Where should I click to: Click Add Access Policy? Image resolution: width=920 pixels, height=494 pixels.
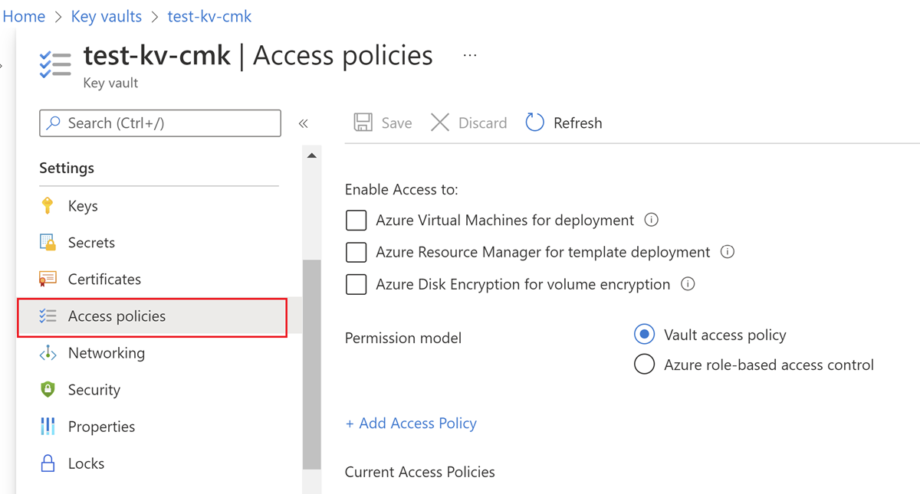click(411, 423)
